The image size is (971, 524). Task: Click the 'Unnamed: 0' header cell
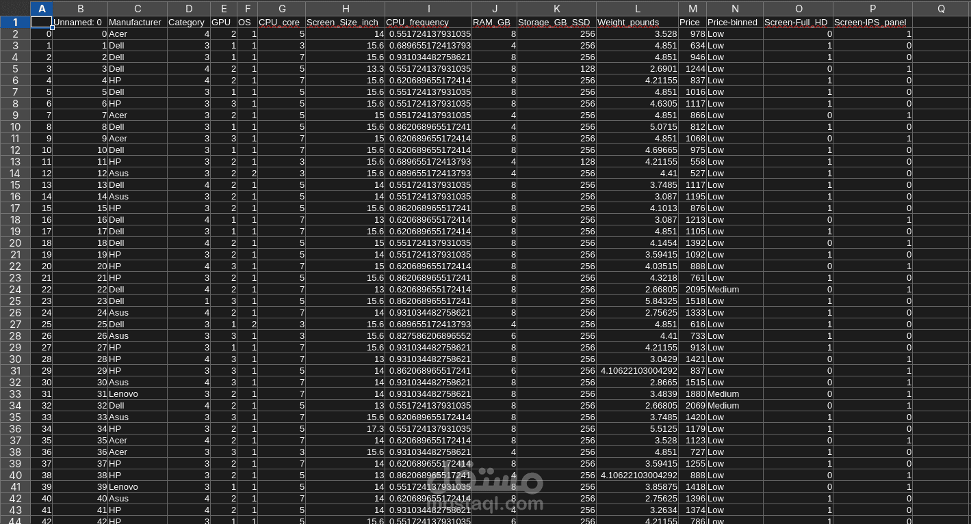80,22
